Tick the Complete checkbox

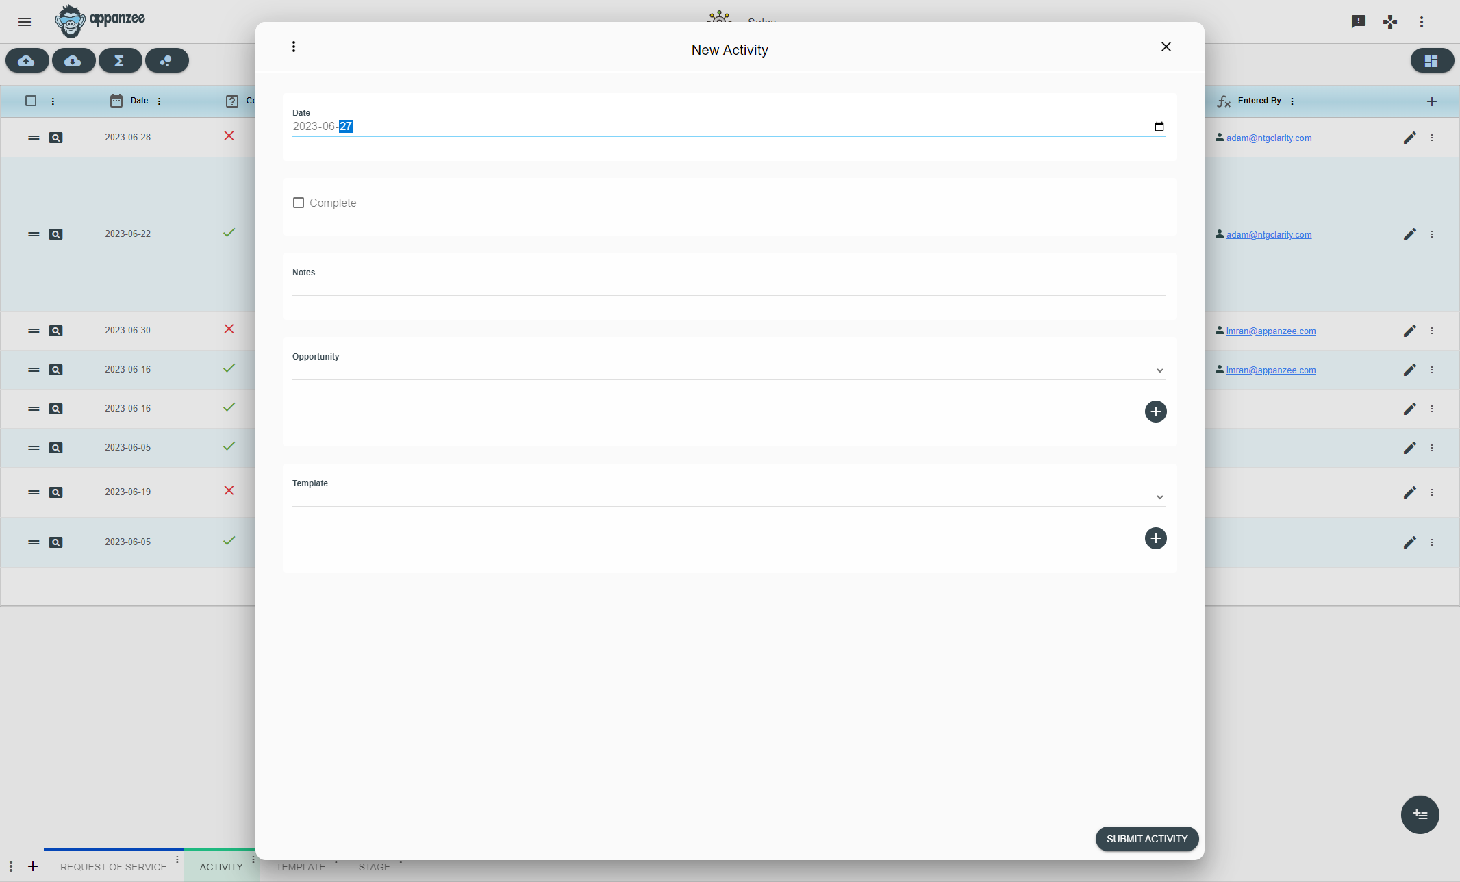[299, 203]
